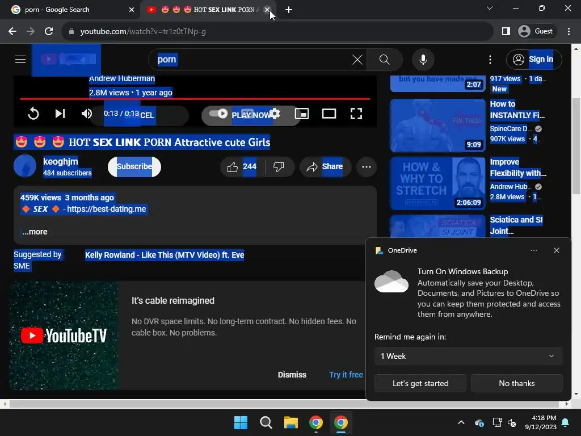Share the video
The height and width of the screenshot is (436, 581).
325,167
